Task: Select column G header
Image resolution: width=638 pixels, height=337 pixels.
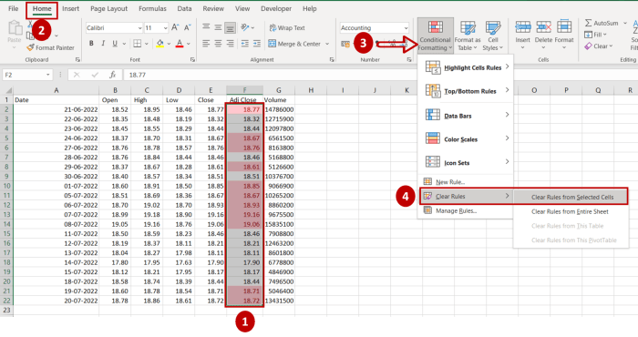Action: (x=279, y=90)
